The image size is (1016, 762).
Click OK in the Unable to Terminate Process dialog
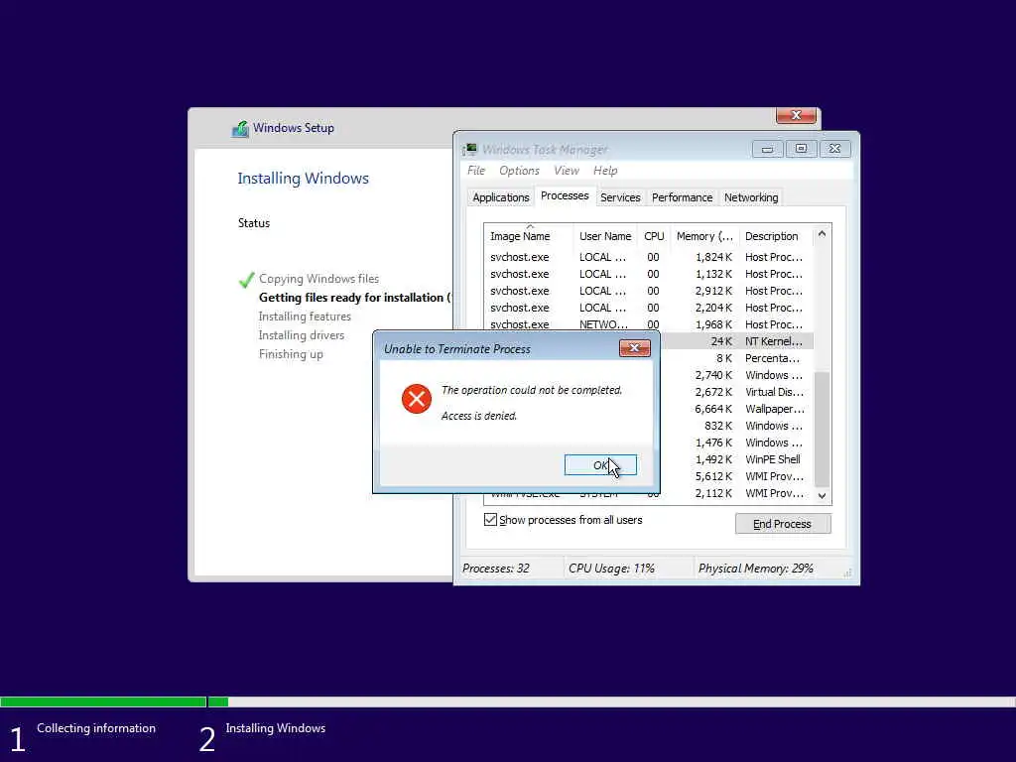click(x=600, y=464)
